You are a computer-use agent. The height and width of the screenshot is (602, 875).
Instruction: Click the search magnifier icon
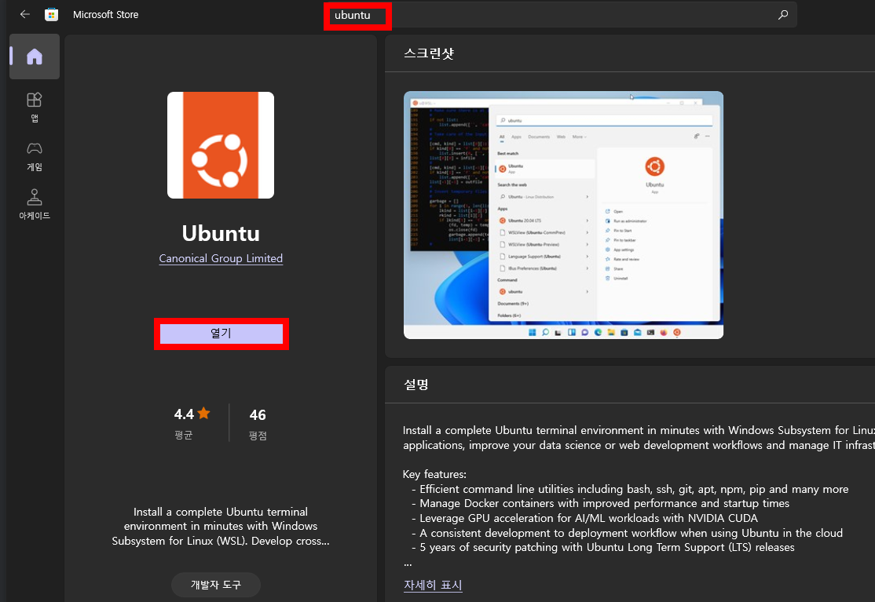pyautogui.click(x=782, y=14)
